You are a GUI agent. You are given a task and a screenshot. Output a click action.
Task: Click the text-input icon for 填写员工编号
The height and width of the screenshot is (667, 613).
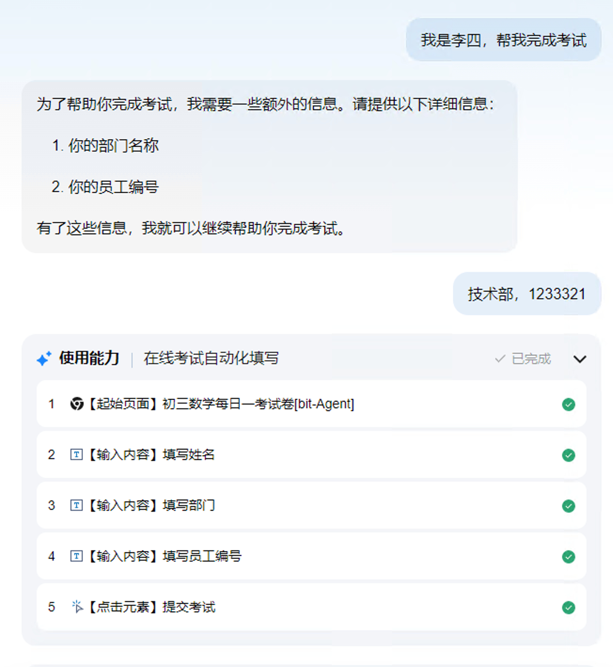click(x=76, y=556)
